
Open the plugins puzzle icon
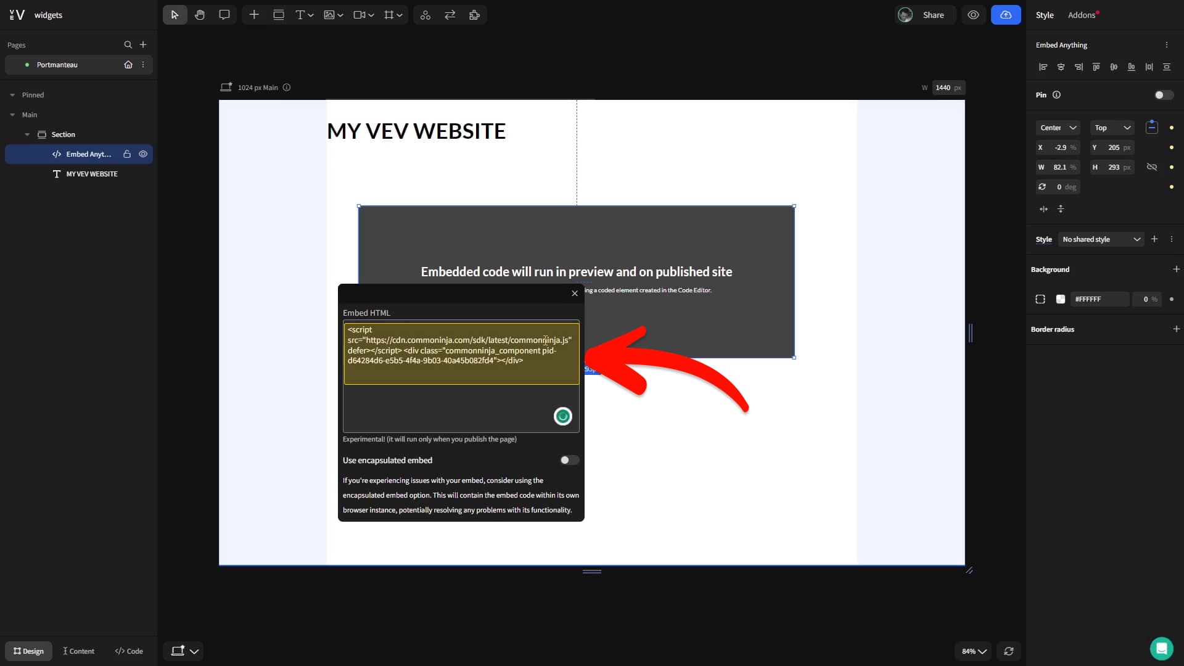pos(474,15)
